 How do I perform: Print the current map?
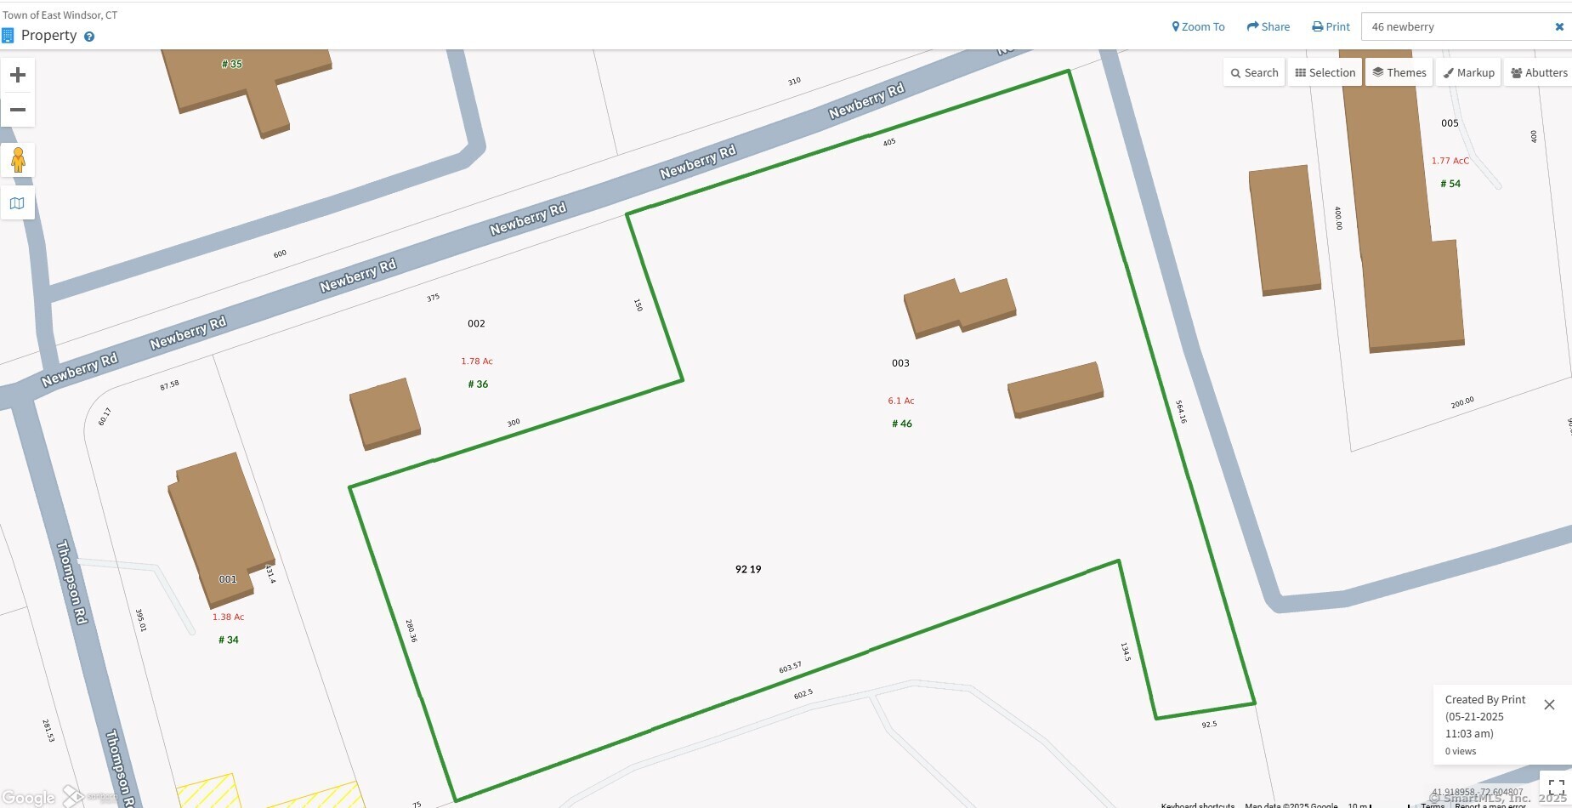1331,27
